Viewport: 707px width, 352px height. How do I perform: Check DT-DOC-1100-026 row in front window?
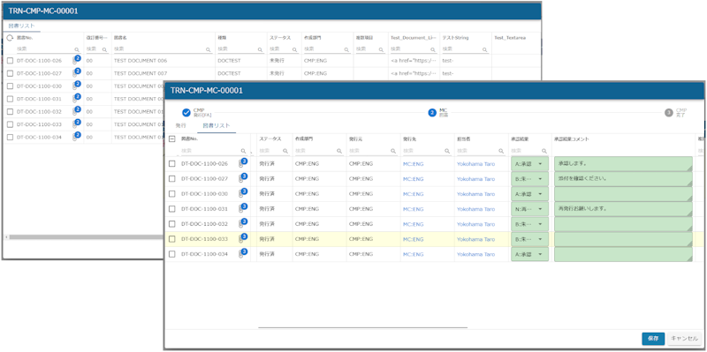(x=171, y=164)
